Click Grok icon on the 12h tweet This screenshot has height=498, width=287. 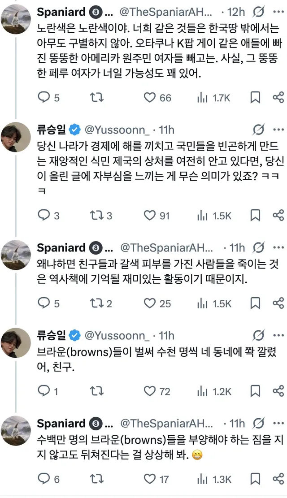point(259,11)
